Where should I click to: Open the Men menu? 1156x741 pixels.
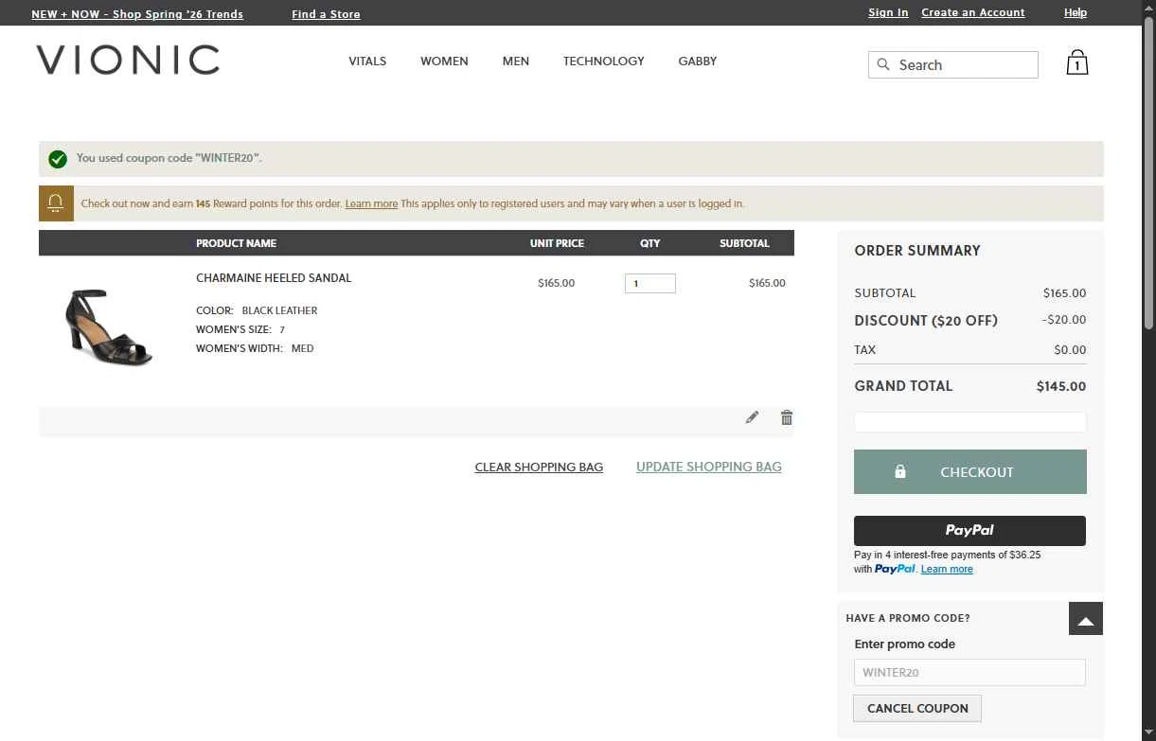pyautogui.click(x=516, y=61)
